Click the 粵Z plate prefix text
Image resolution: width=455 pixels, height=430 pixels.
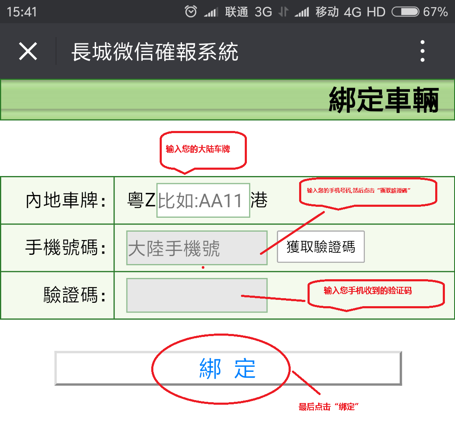tap(142, 200)
